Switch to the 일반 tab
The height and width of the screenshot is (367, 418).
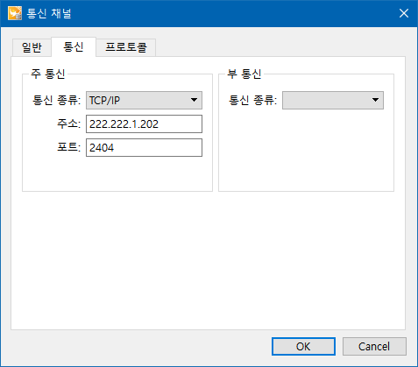[32, 47]
